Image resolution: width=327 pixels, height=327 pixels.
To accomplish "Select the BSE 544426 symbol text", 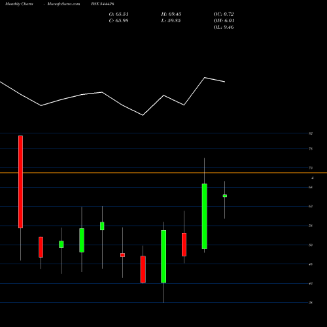I will click(x=103, y=4).
